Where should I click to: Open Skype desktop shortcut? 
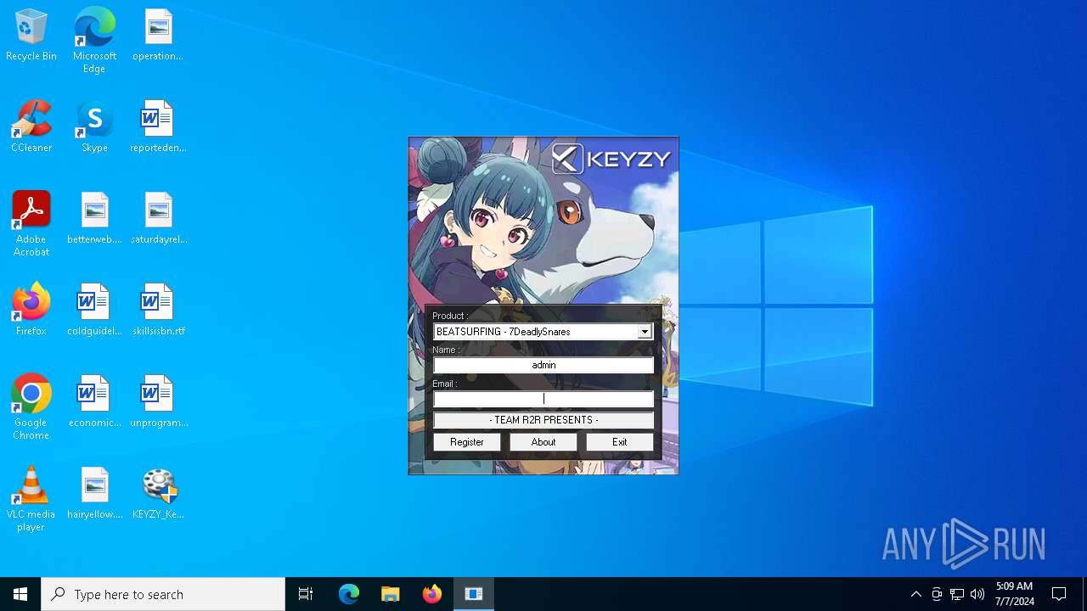[94, 127]
